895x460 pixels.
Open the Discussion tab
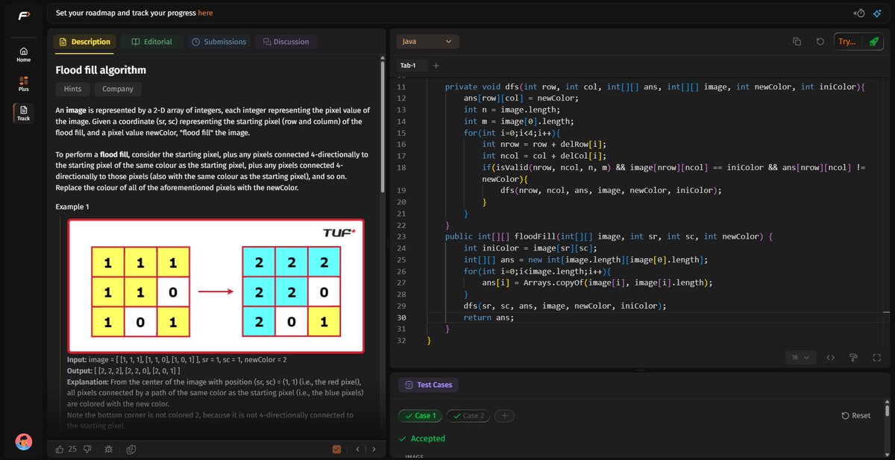[286, 42]
